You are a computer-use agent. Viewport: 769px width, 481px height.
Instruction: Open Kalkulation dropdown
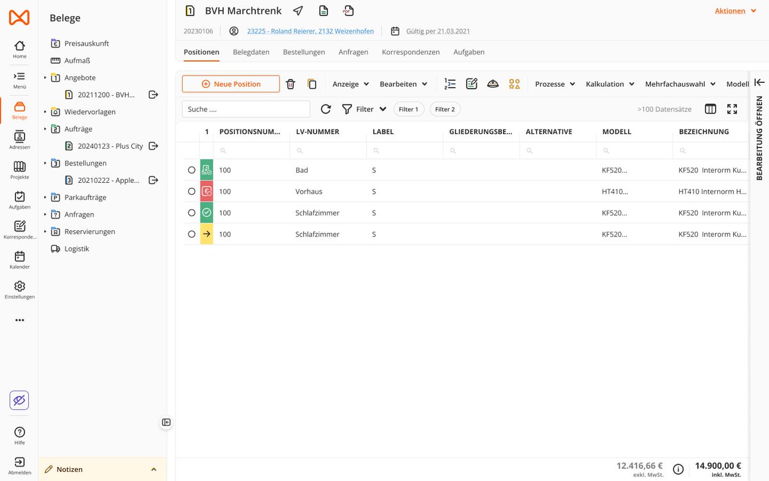[x=610, y=84]
